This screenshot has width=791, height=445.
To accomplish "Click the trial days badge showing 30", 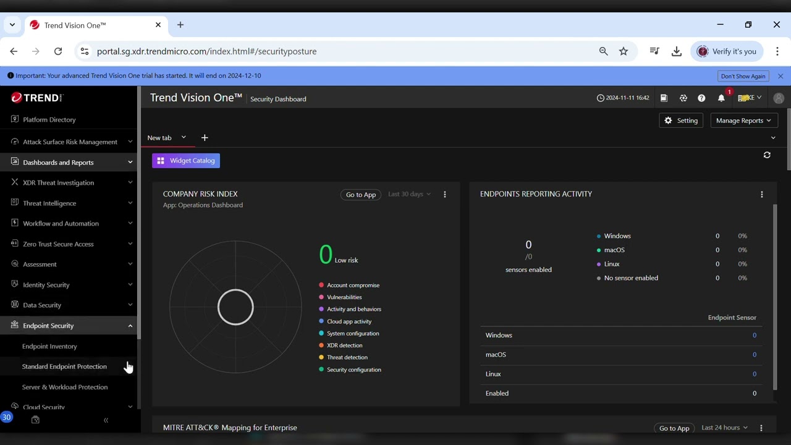I will 6,417.
